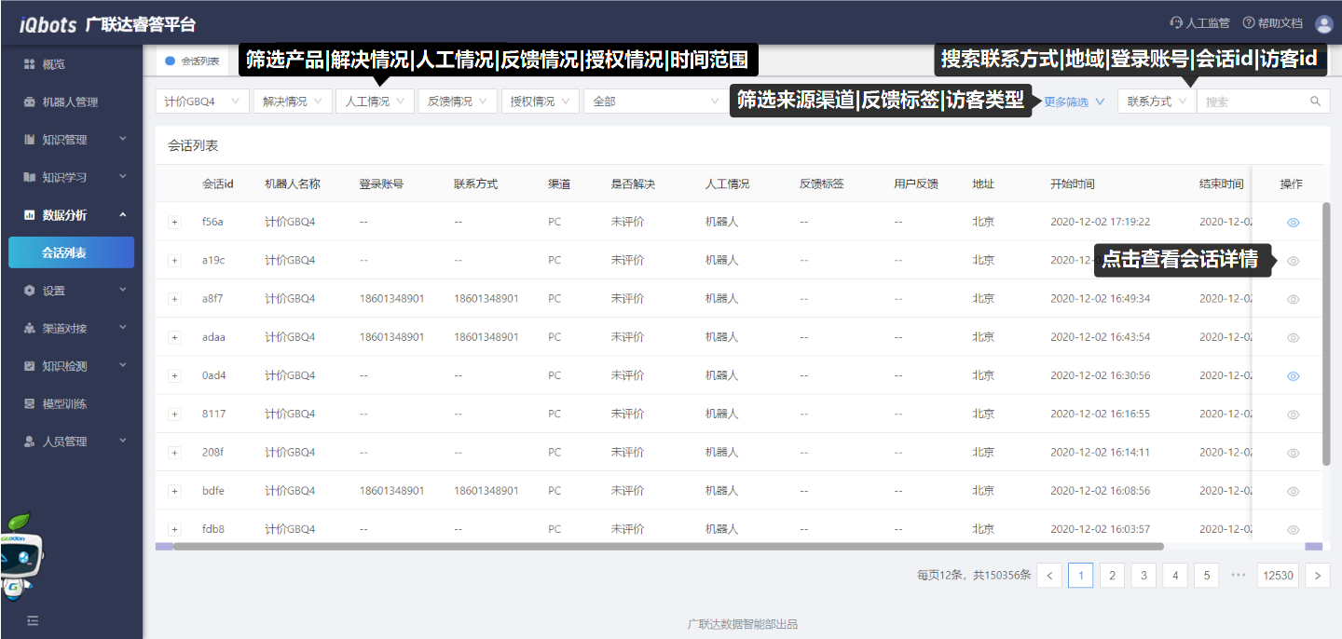Click the user avatar icon in header

[x=1323, y=24]
